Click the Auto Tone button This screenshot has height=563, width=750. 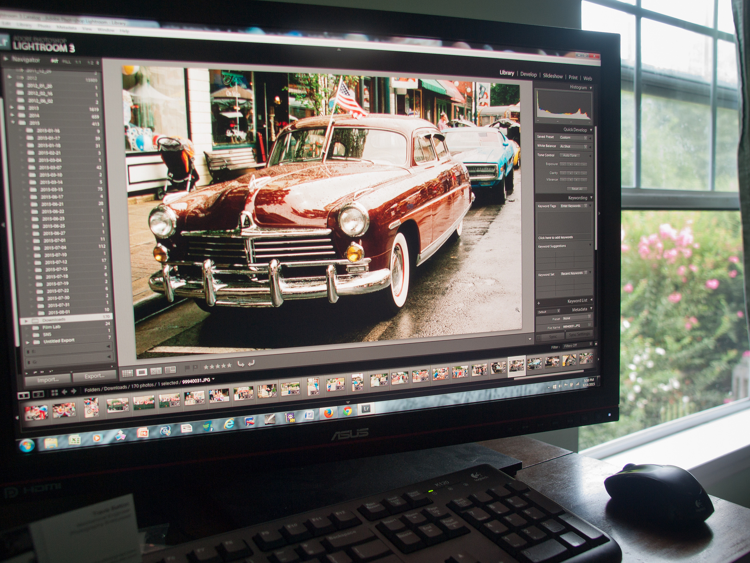click(569, 155)
